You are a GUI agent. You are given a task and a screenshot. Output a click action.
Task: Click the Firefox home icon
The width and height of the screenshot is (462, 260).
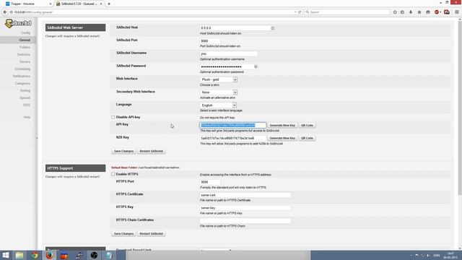(419, 12)
